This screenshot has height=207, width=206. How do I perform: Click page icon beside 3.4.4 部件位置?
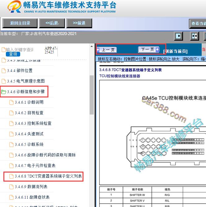pos(4,71)
